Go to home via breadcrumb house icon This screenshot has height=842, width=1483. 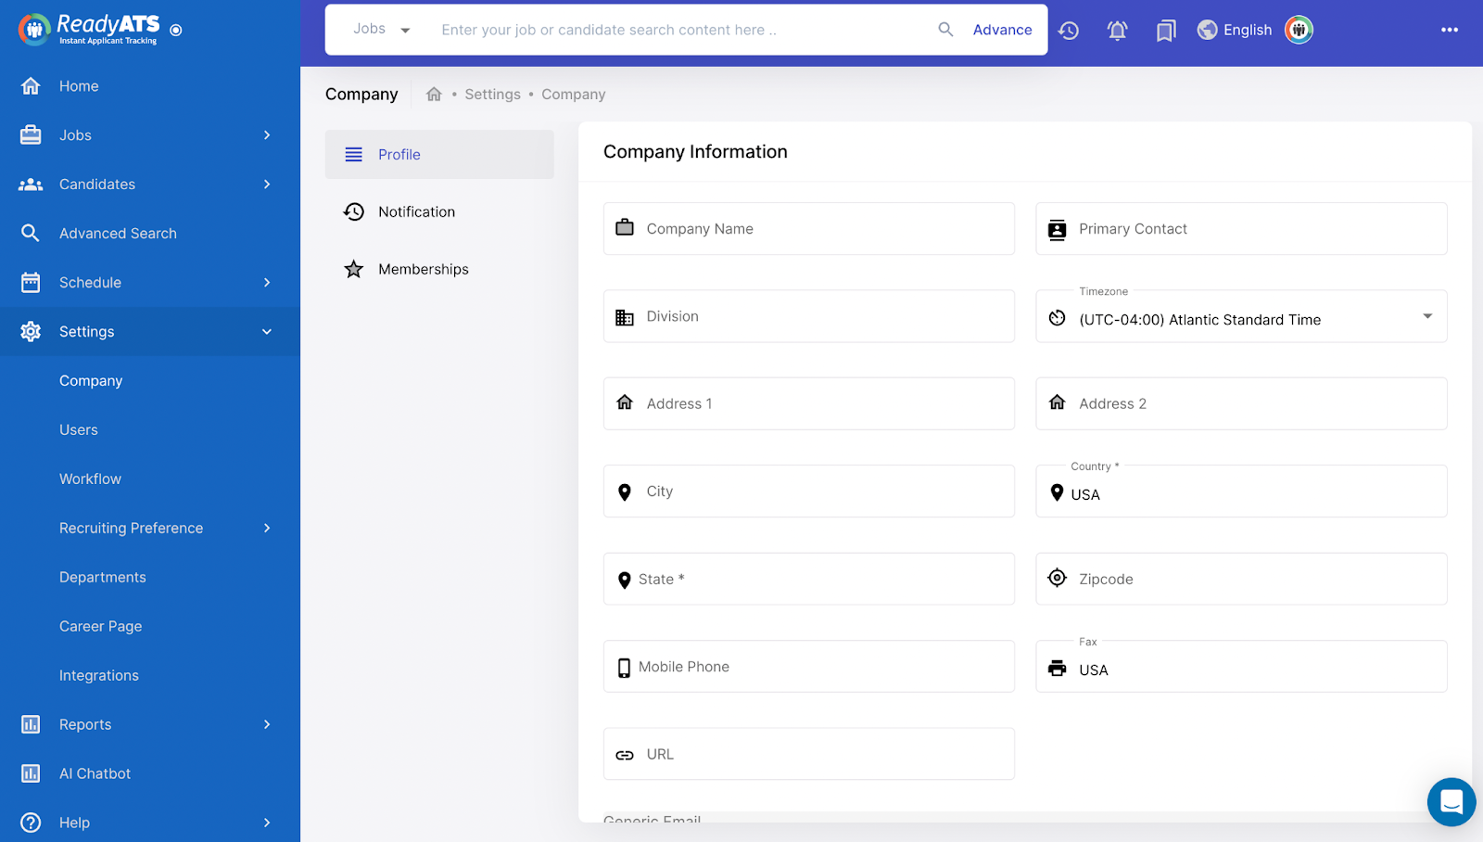click(x=434, y=95)
